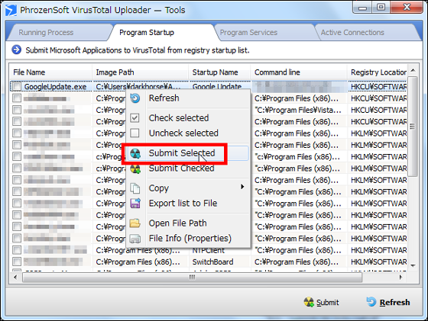The height and width of the screenshot is (321, 428).
Task: Click the Submit Selected radiation icon
Action: (135, 153)
